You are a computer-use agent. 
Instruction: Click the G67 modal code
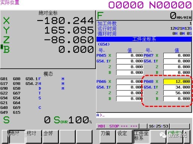tap(17, 93)
